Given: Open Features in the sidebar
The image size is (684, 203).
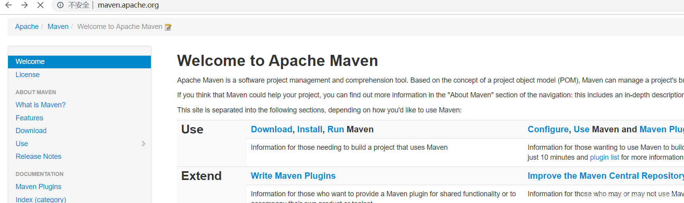Looking at the screenshot, I should [29, 118].
